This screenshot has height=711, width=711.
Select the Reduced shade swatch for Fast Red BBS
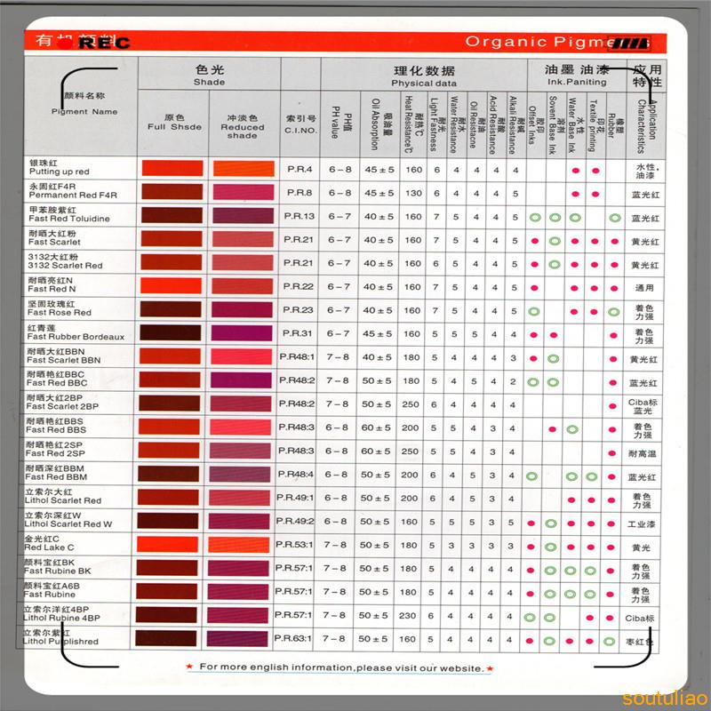(240, 427)
